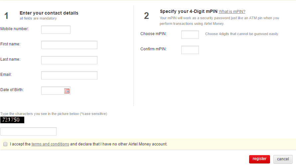Click the 'Choose mPIN:' label
The width and height of the screenshot is (296, 166).
(153, 34)
